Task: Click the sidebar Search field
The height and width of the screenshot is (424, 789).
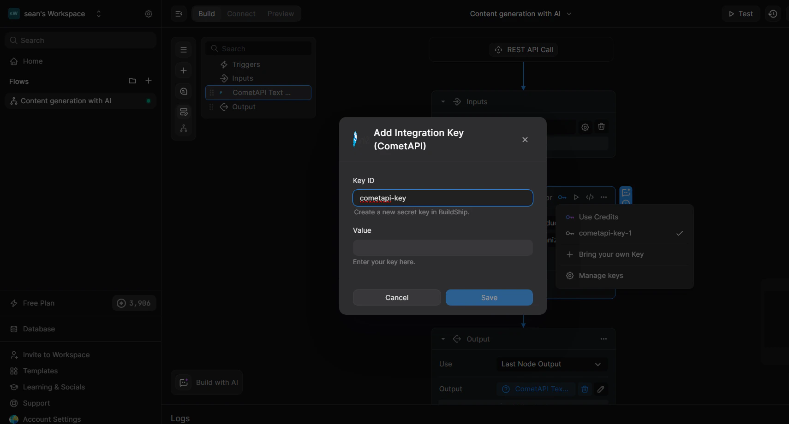Action: point(81,41)
